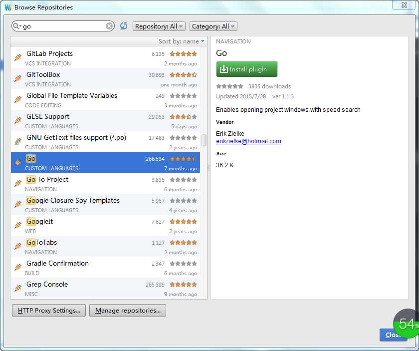Open HTTP Proxy Settings
This screenshot has height=351, width=419.
click(49, 311)
